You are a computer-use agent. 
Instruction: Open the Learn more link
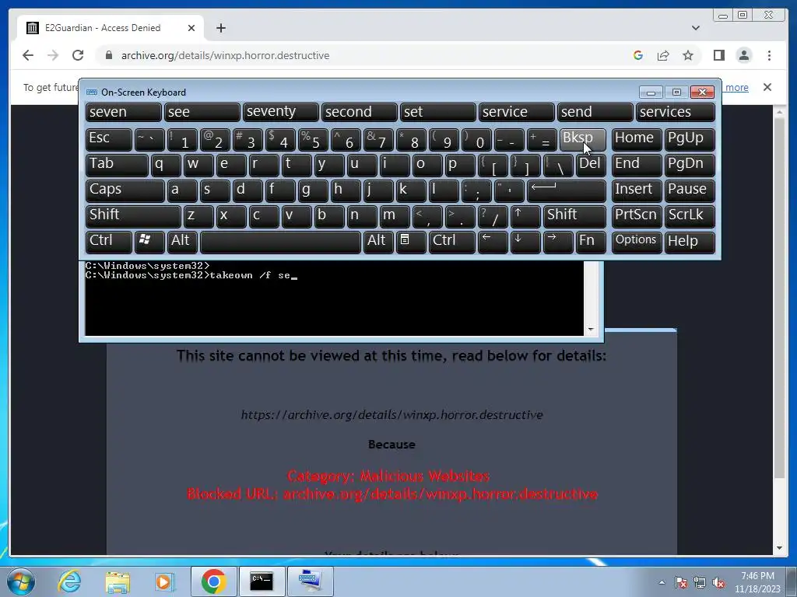[x=736, y=87]
